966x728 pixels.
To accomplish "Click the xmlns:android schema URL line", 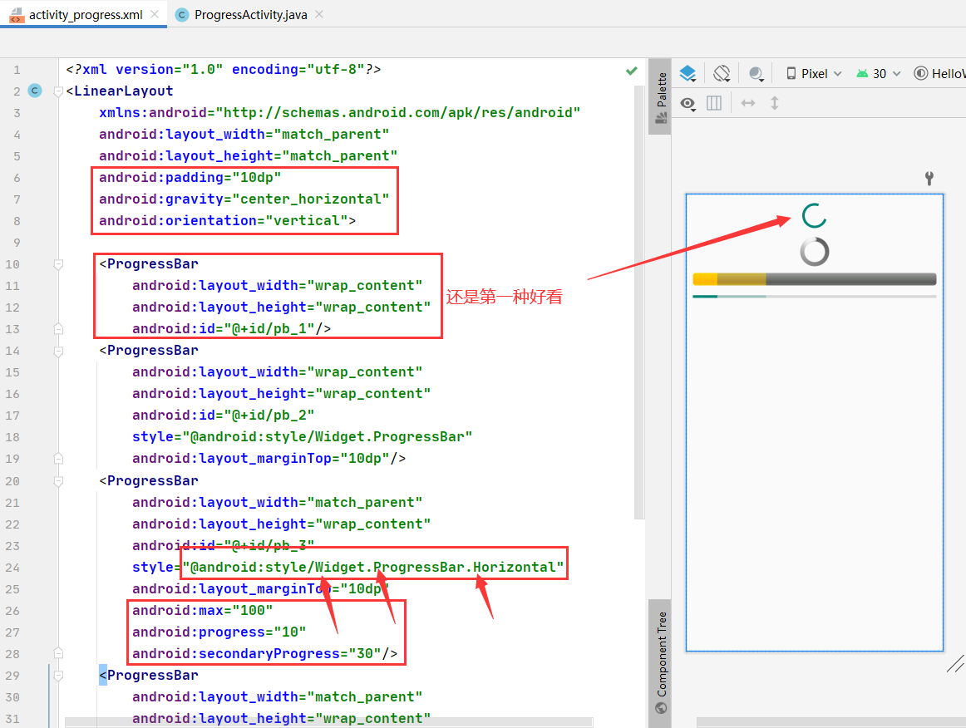I will click(x=339, y=113).
